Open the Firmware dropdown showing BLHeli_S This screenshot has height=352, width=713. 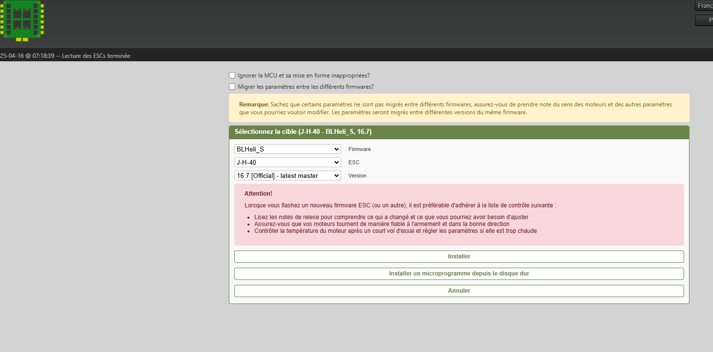tap(288, 149)
